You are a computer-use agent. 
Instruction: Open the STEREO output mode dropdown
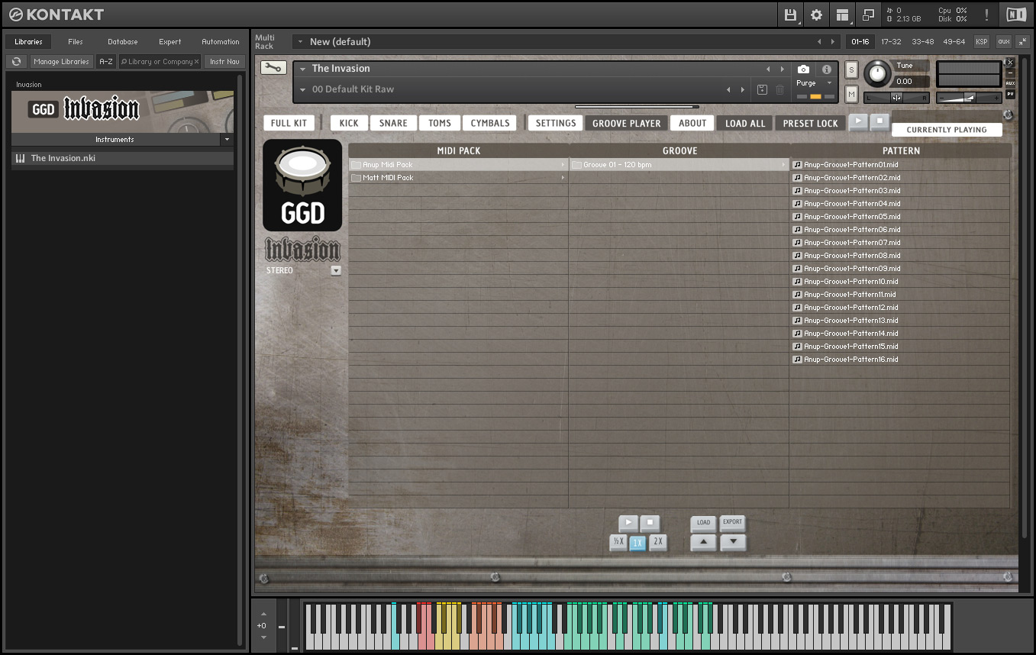click(x=336, y=270)
